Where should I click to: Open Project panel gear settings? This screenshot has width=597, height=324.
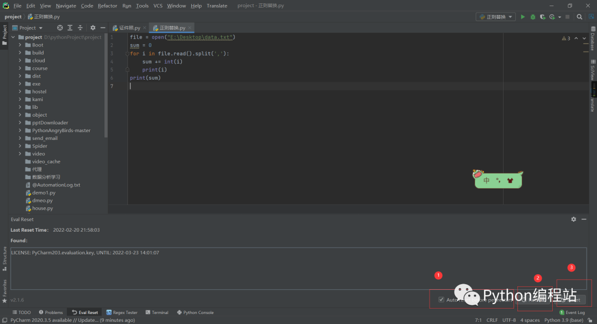pyautogui.click(x=93, y=28)
